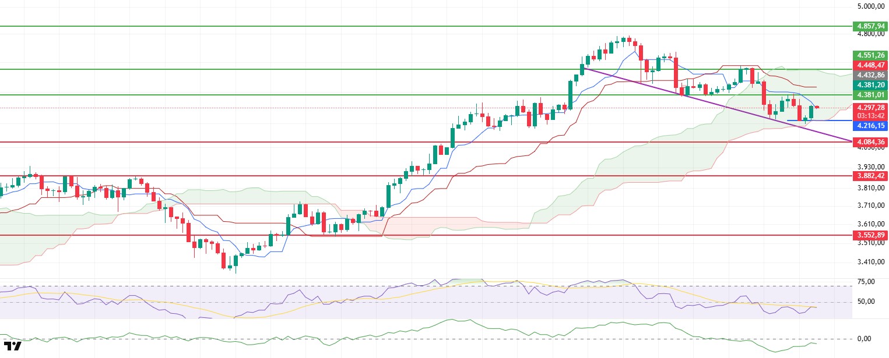Select the green 4.551,26 price label
Image resolution: width=889 pixels, height=358 pixels.
[x=869, y=55]
